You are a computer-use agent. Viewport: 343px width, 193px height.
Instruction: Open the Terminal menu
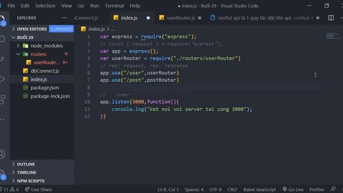pyautogui.click(x=114, y=6)
